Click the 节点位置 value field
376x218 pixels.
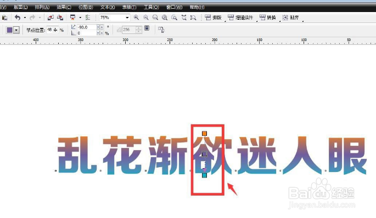point(52,30)
